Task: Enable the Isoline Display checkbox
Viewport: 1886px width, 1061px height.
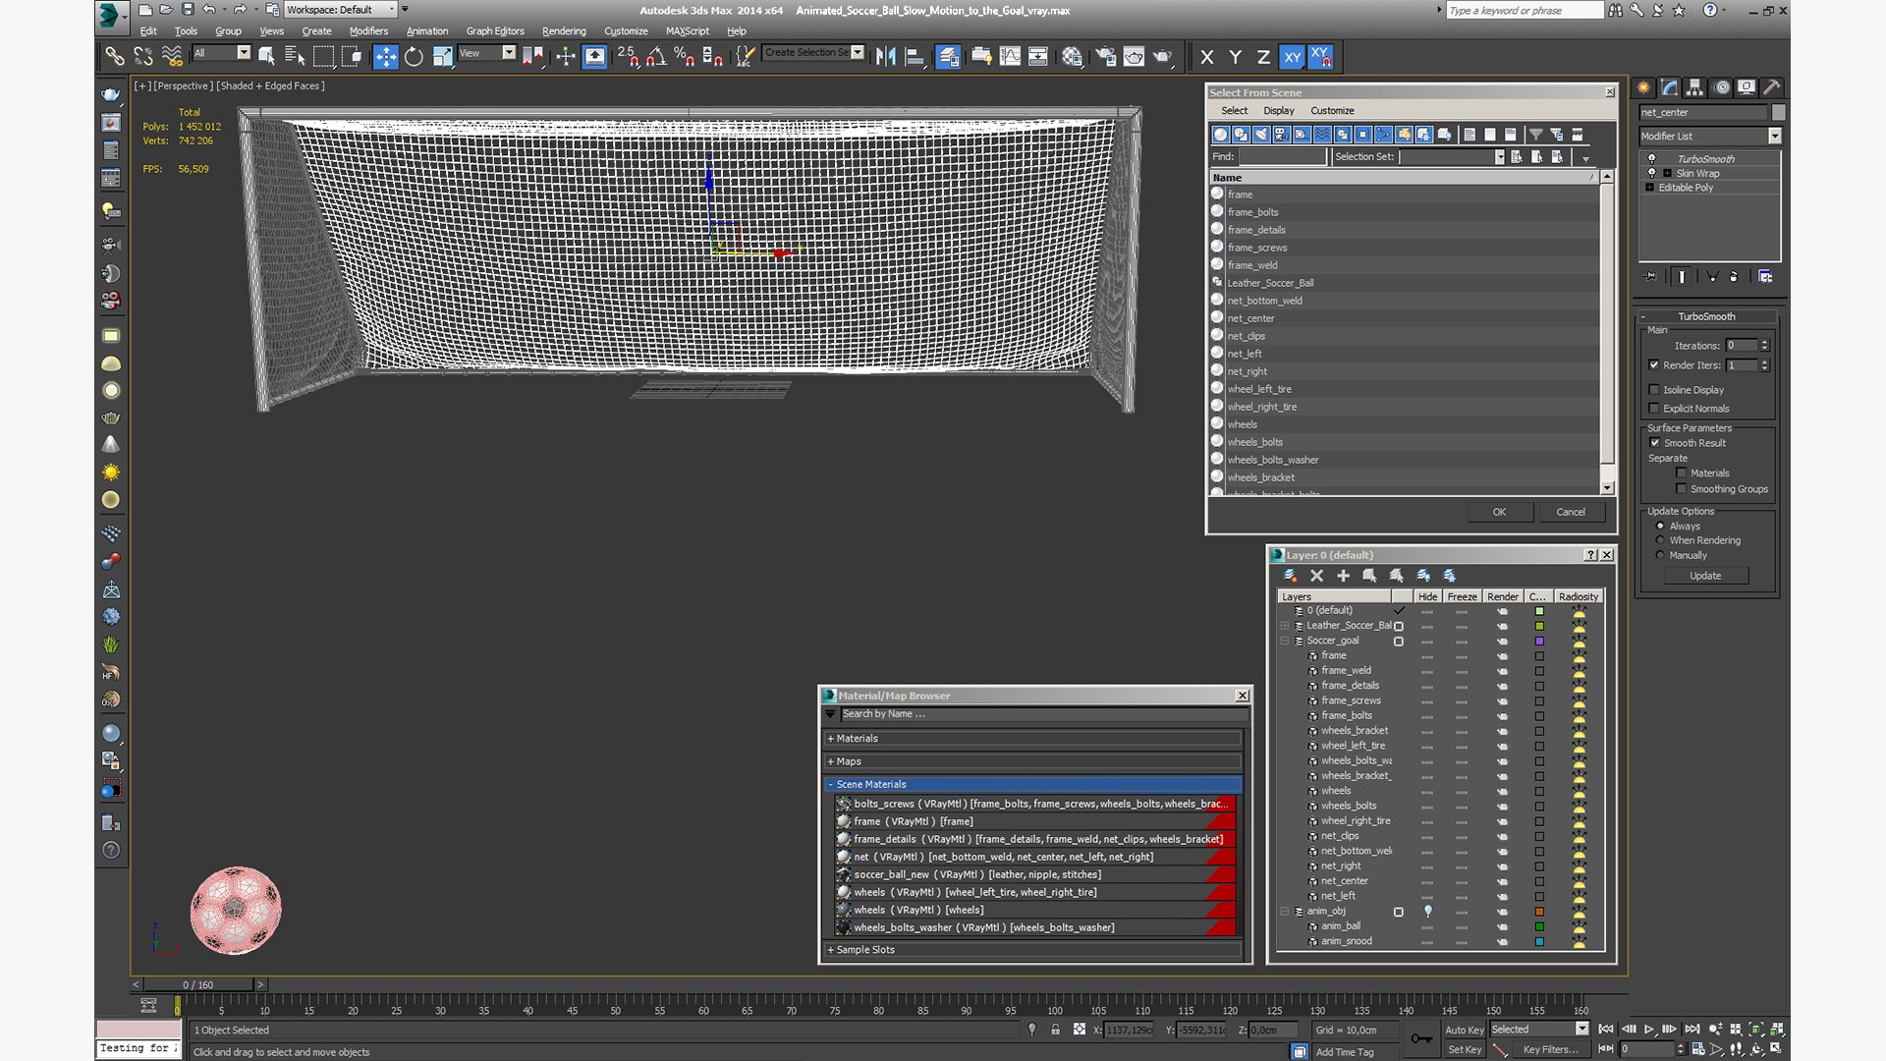Action: click(1654, 389)
